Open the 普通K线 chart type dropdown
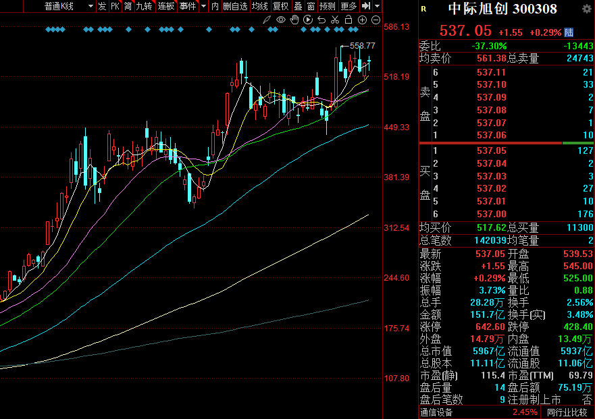 click(69, 6)
